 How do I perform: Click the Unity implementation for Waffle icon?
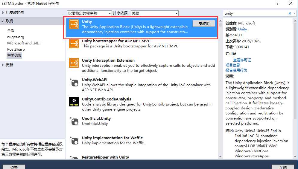point(74,141)
